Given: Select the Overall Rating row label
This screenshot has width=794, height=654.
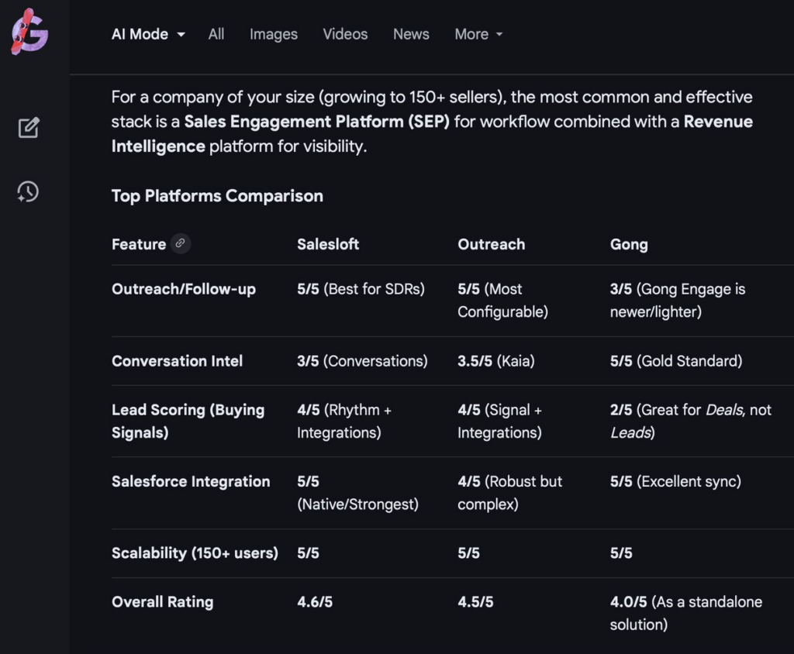Looking at the screenshot, I should 163,602.
